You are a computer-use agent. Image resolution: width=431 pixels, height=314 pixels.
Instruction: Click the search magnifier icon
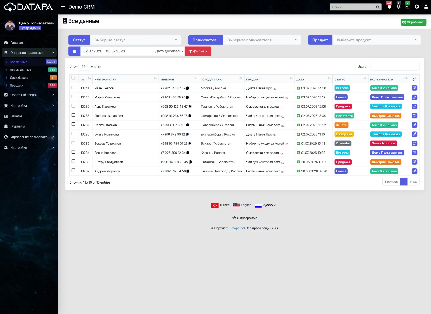(x=378, y=7)
